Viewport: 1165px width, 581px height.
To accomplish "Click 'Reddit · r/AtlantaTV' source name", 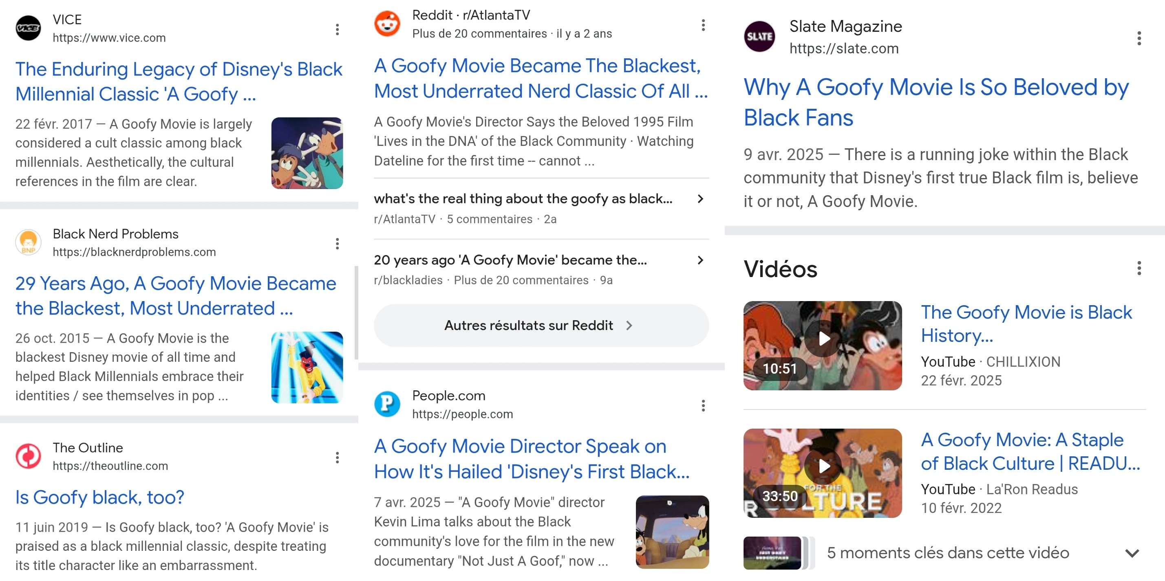I will (x=471, y=15).
